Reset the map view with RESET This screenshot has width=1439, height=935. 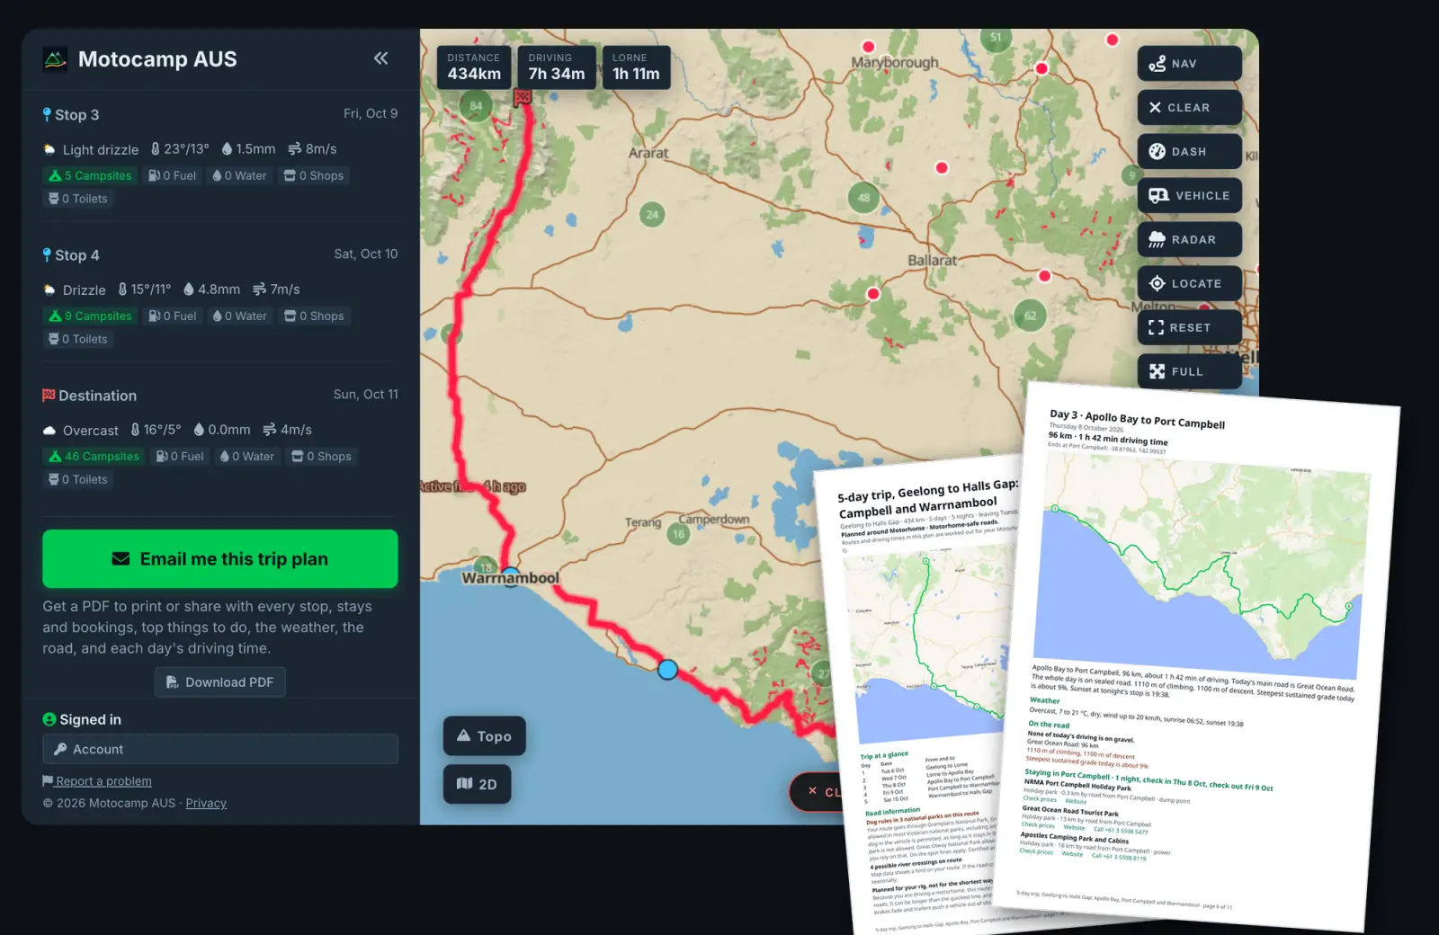pos(1189,328)
